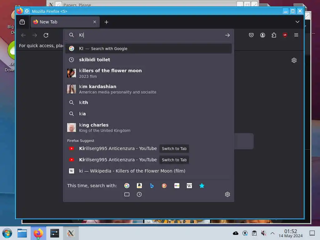Search this time with eBay icon

(177, 186)
